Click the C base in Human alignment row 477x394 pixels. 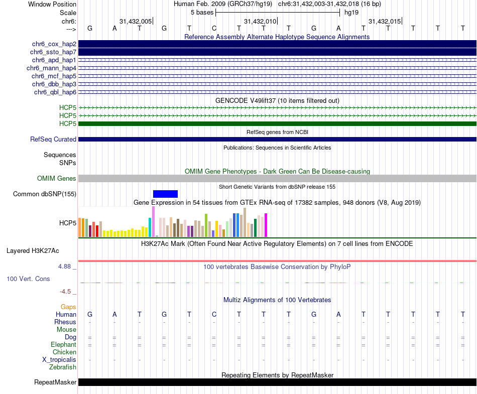(214, 314)
